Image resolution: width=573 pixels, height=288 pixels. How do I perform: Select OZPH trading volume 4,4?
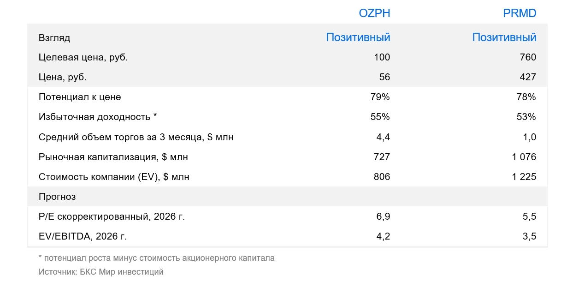(x=383, y=137)
